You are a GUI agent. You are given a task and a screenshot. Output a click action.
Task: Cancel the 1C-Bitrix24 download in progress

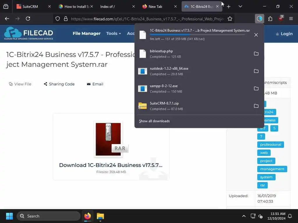tap(256, 35)
